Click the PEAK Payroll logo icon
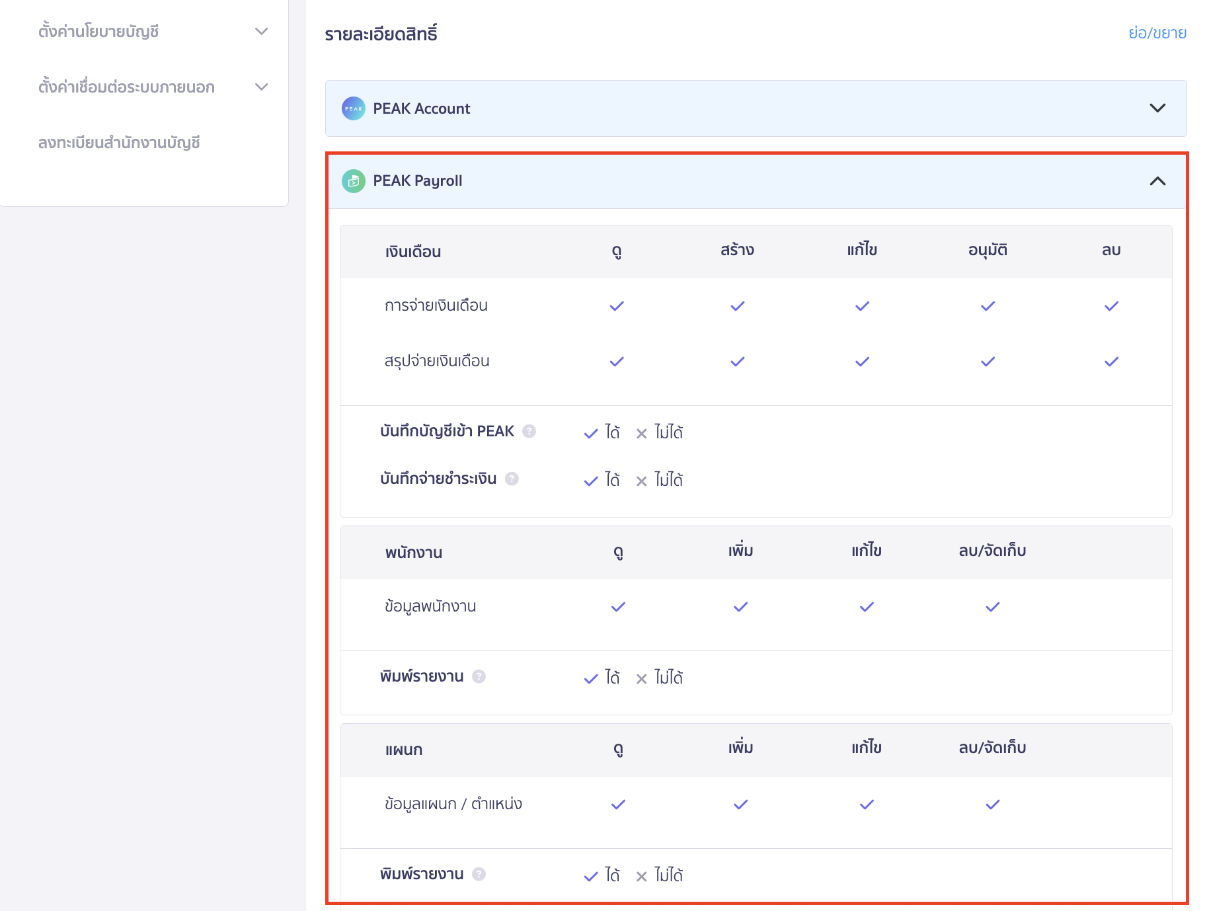Image resolution: width=1207 pixels, height=911 pixels. click(353, 181)
